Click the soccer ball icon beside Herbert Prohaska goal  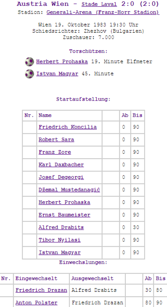(x=29, y=62)
